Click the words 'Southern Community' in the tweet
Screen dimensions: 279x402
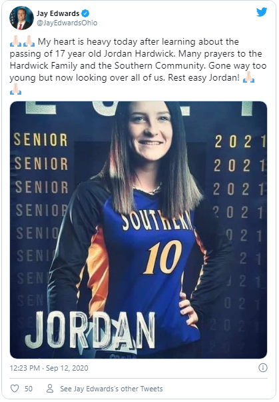coord(160,65)
